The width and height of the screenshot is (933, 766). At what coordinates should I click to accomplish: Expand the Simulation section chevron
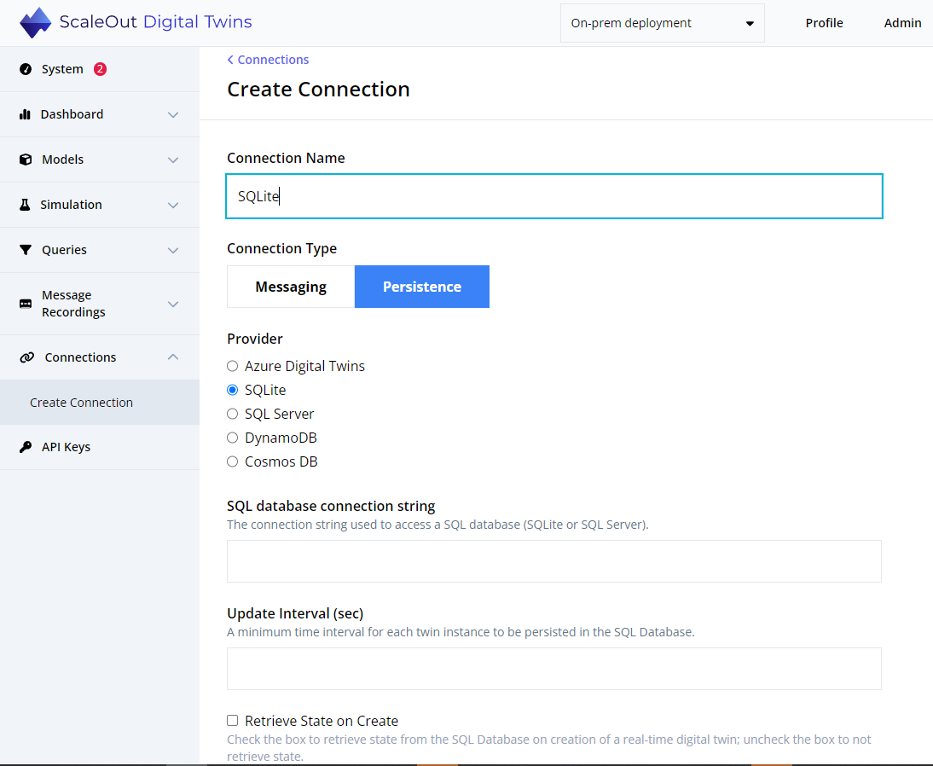point(173,205)
